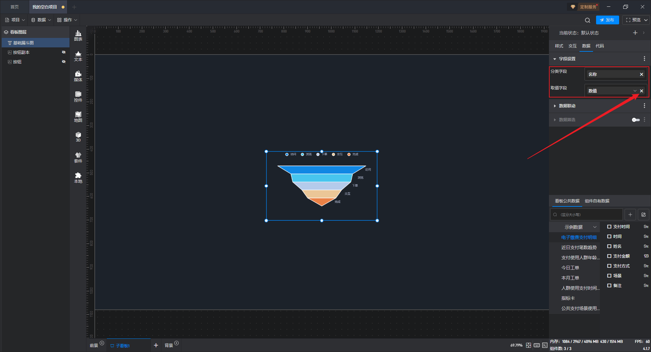The image size is (651, 352).
Task: Open the 示例数据 dropdown list
Action: (580, 227)
